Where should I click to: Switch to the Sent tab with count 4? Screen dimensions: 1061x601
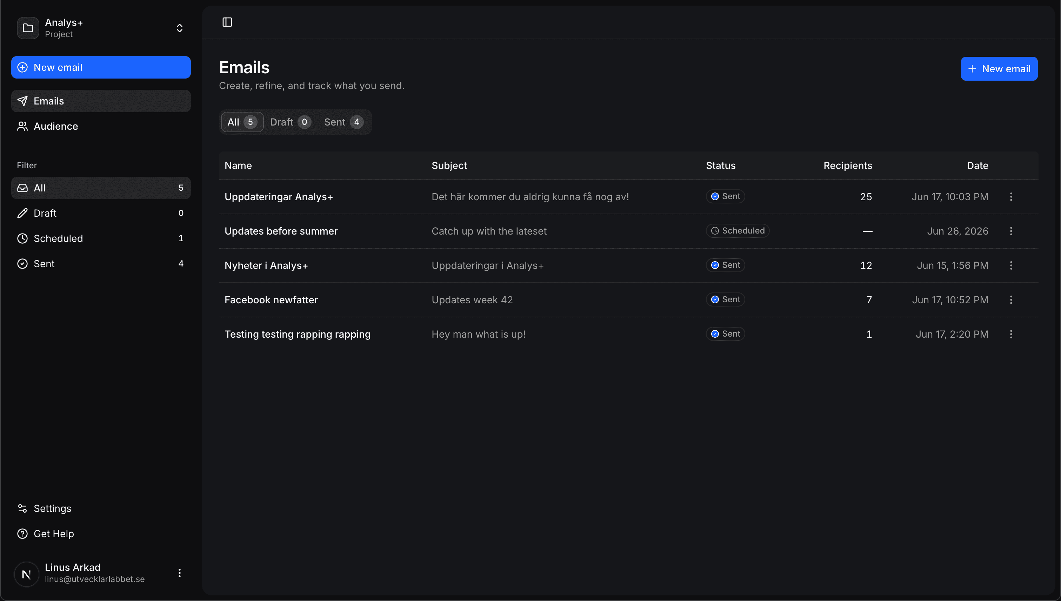pyautogui.click(x=343, y=122)
